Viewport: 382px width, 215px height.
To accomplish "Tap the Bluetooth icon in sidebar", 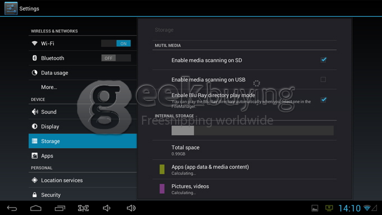I will coord(35,58).
